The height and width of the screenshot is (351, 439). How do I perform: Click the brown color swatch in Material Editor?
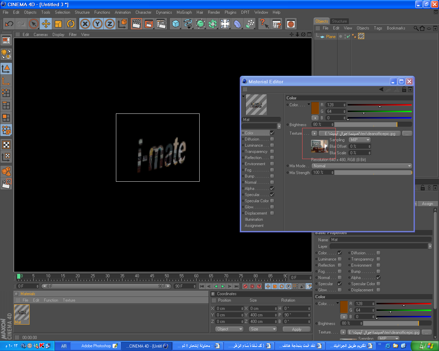click(x=315, y=108)
